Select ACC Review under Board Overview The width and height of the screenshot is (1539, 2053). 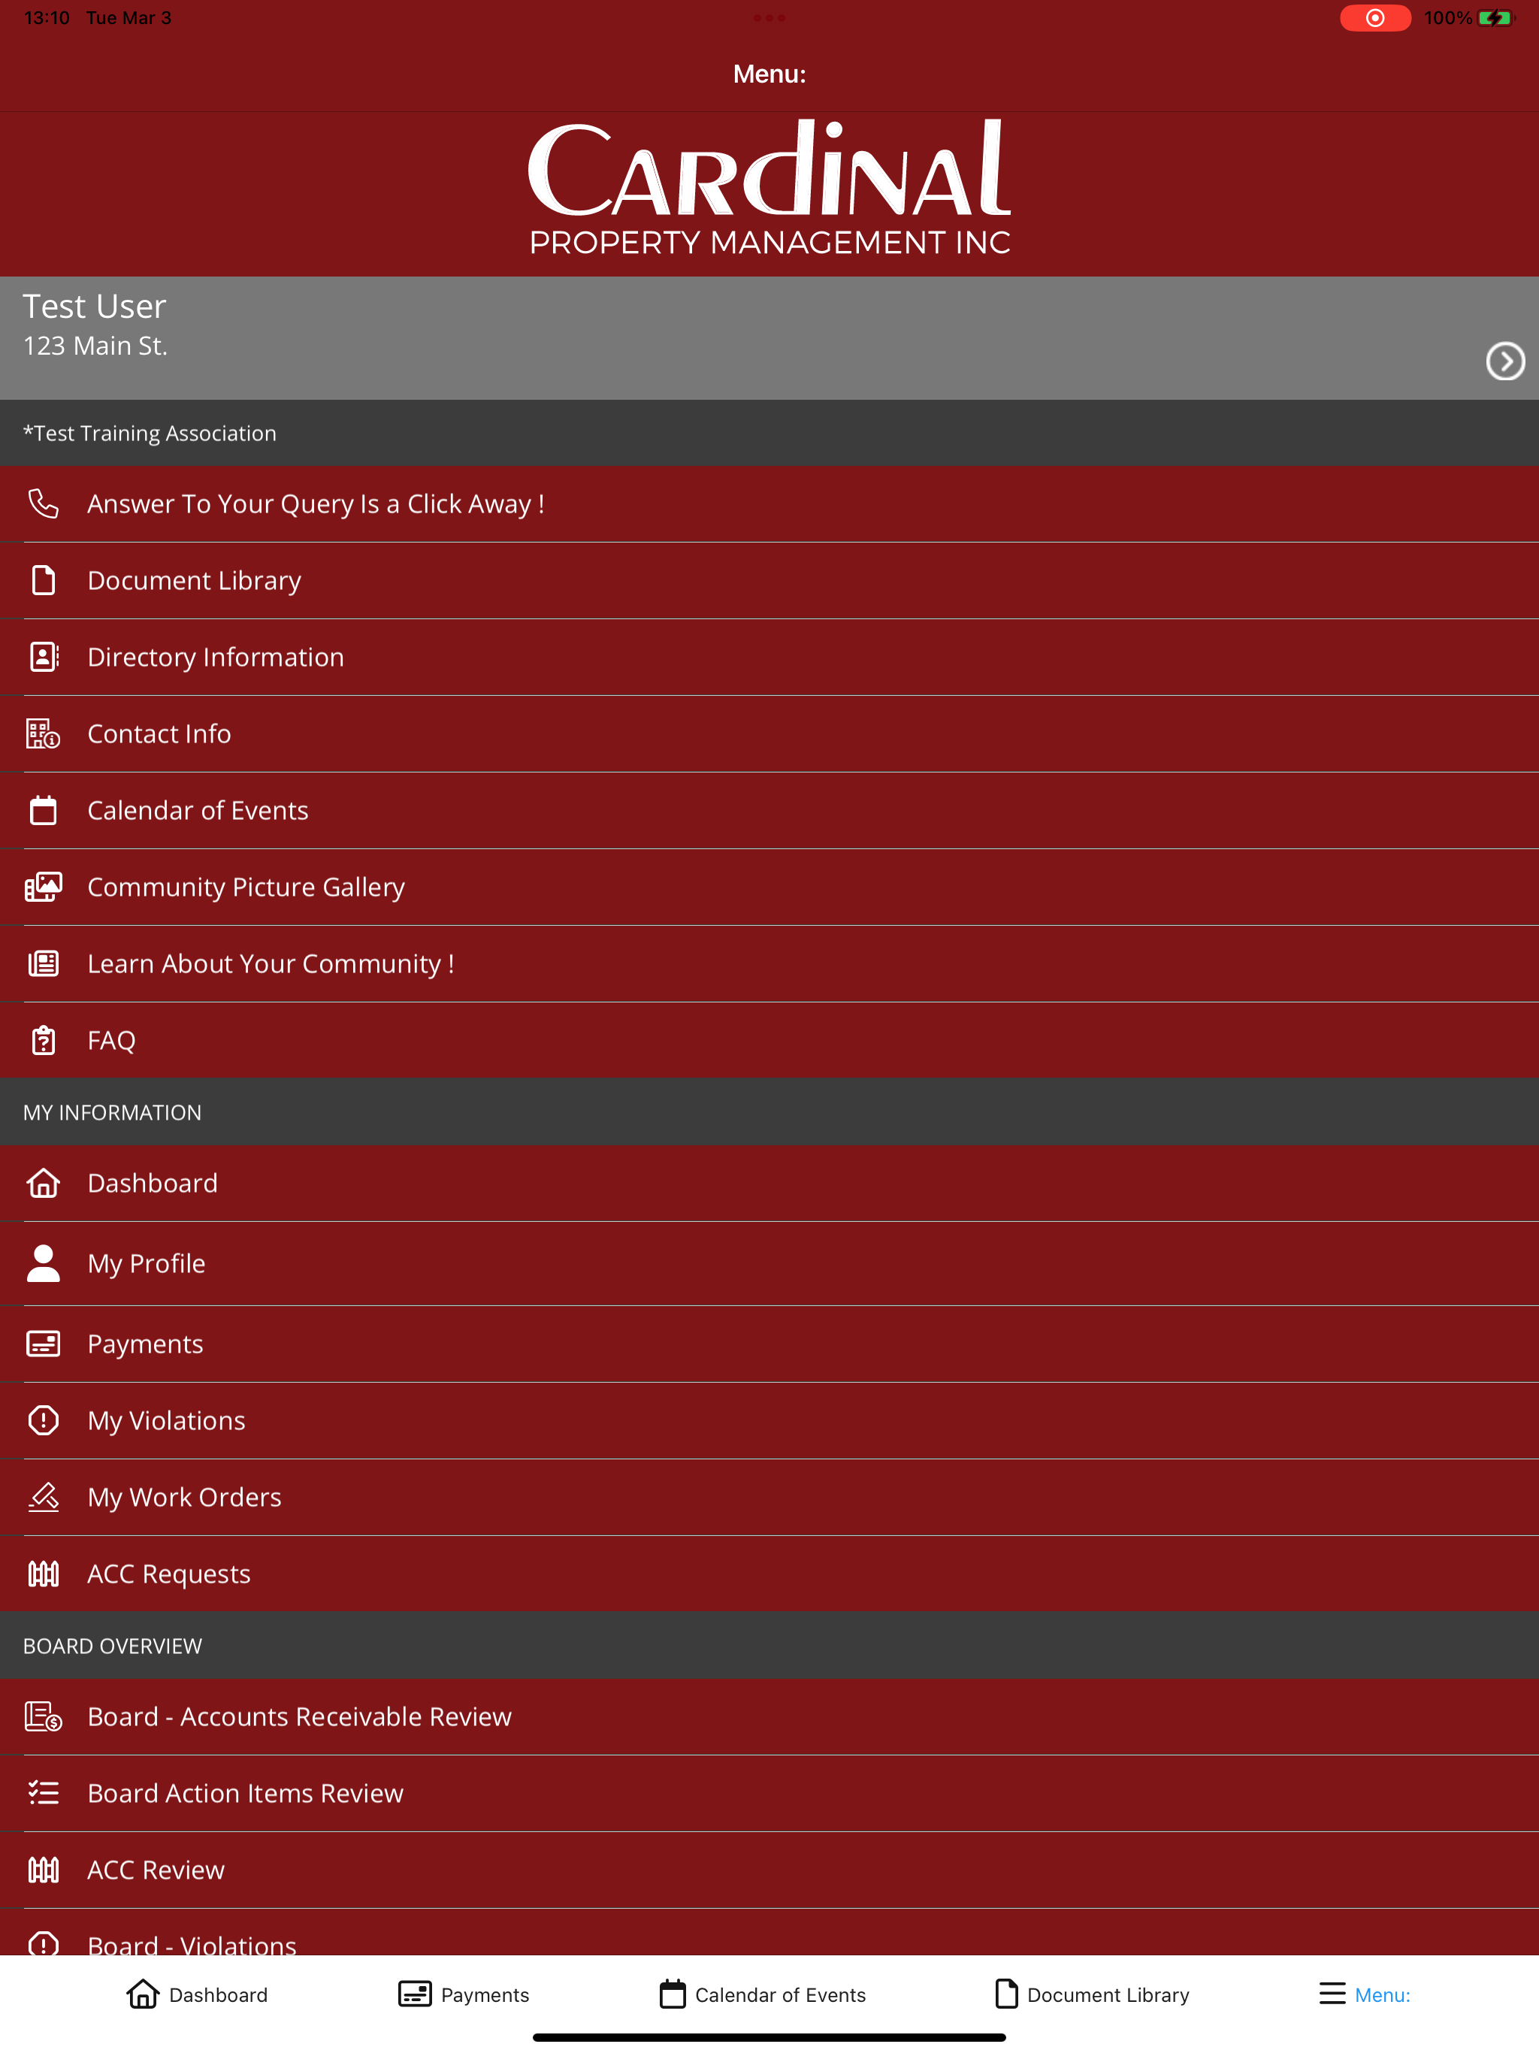(x=769, y=1870)
